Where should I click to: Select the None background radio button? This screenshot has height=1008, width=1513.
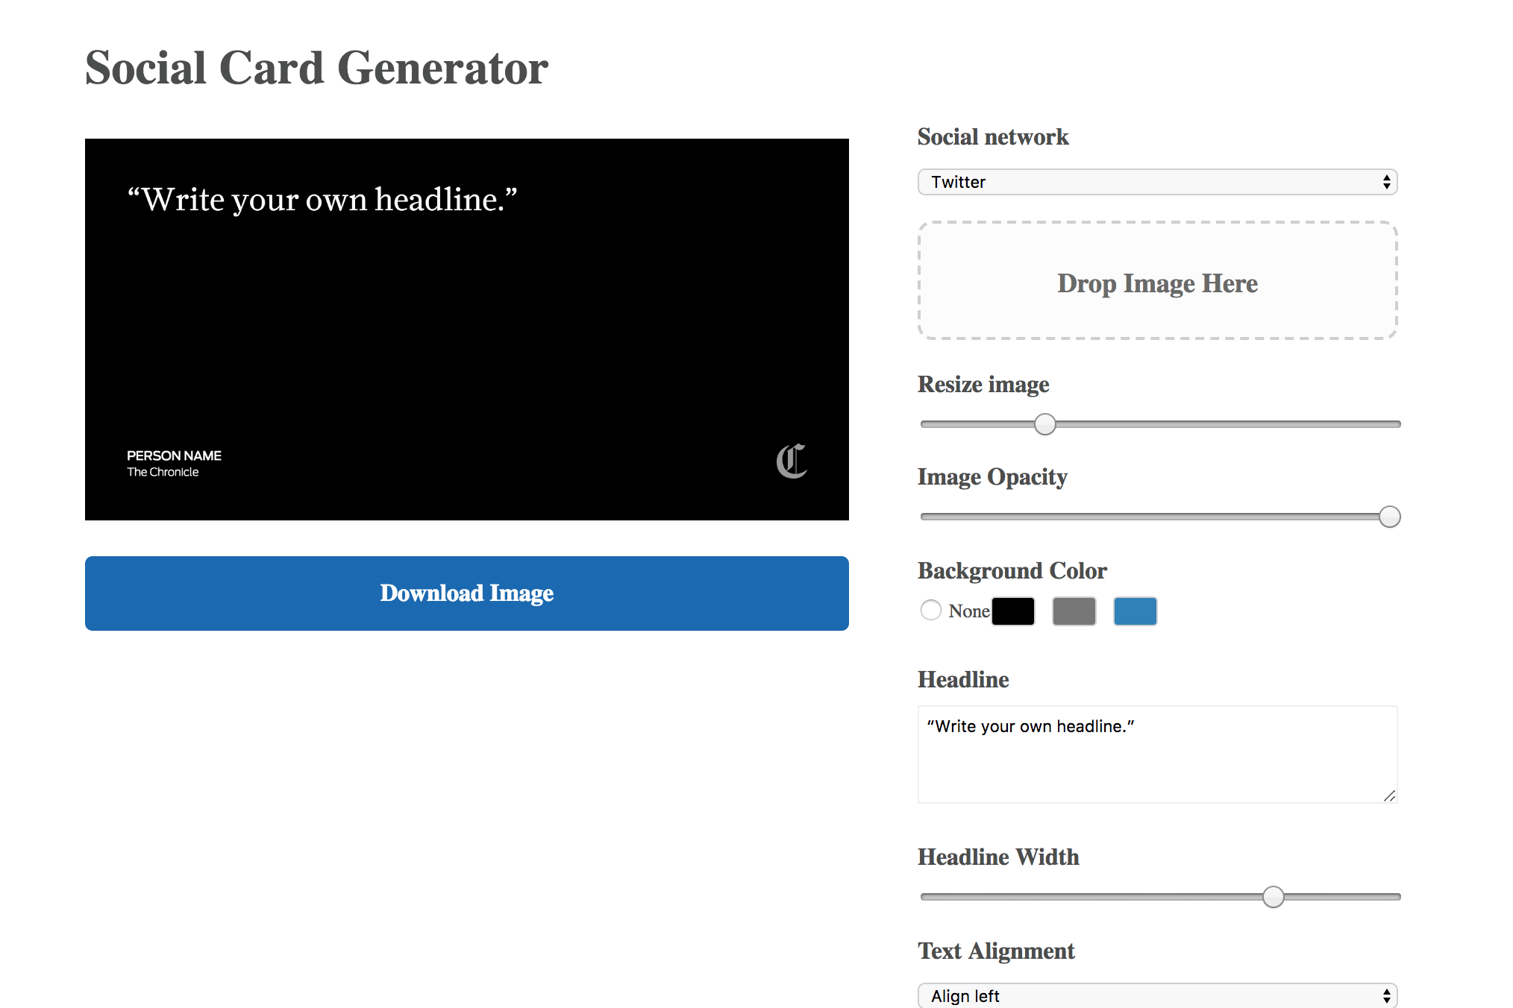(930, 610)
